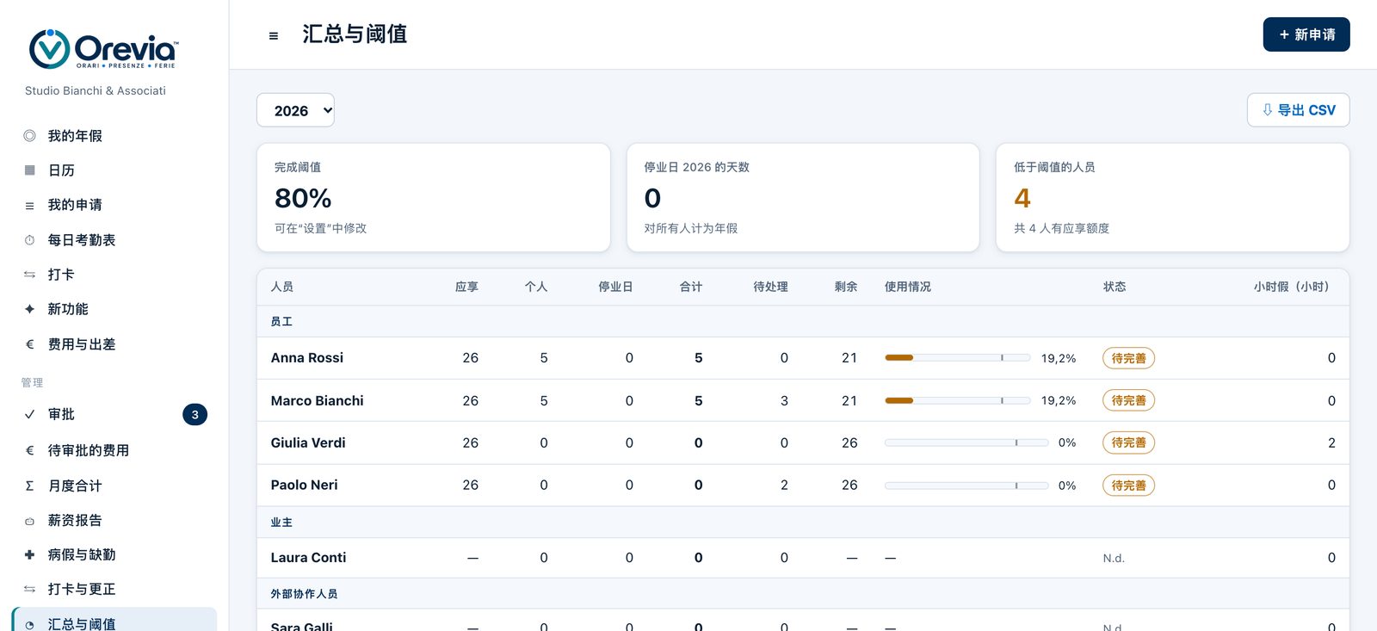Click the 低于阈值的人员 count 4
This screenshot has width=1377, height=631.
click(1022, 198)
